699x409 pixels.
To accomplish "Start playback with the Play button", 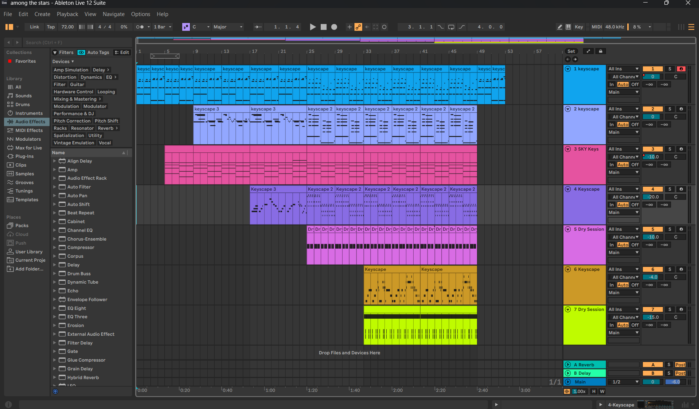I will point(313,27).
